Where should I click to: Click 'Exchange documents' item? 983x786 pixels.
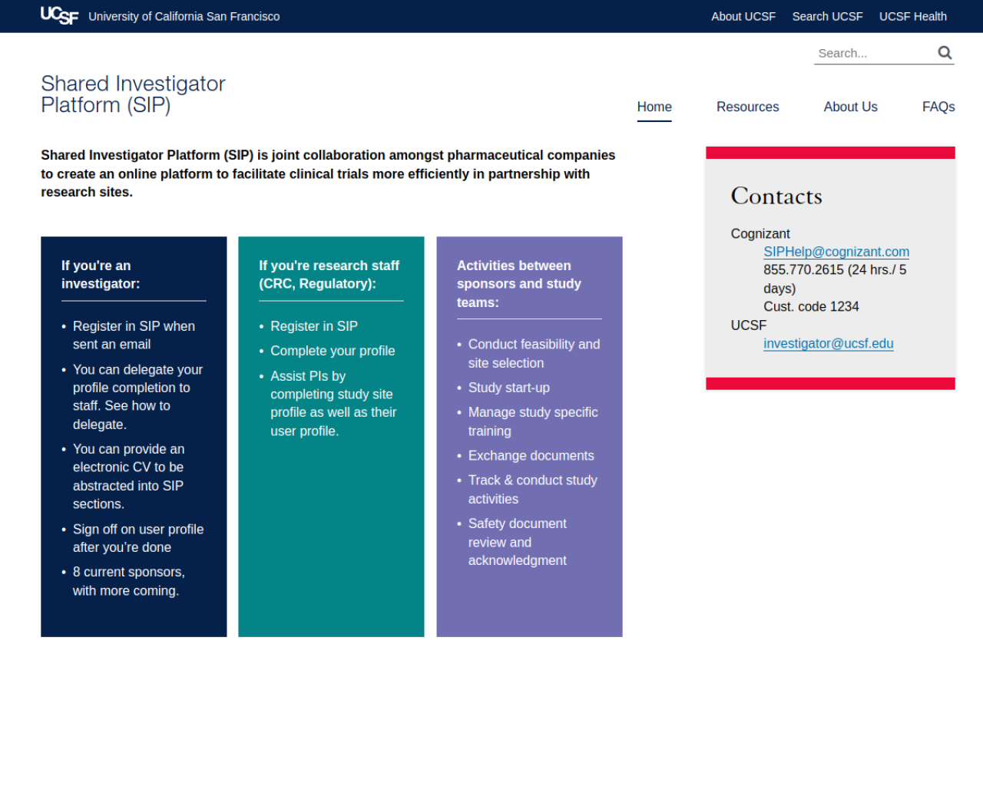point(531,456)
